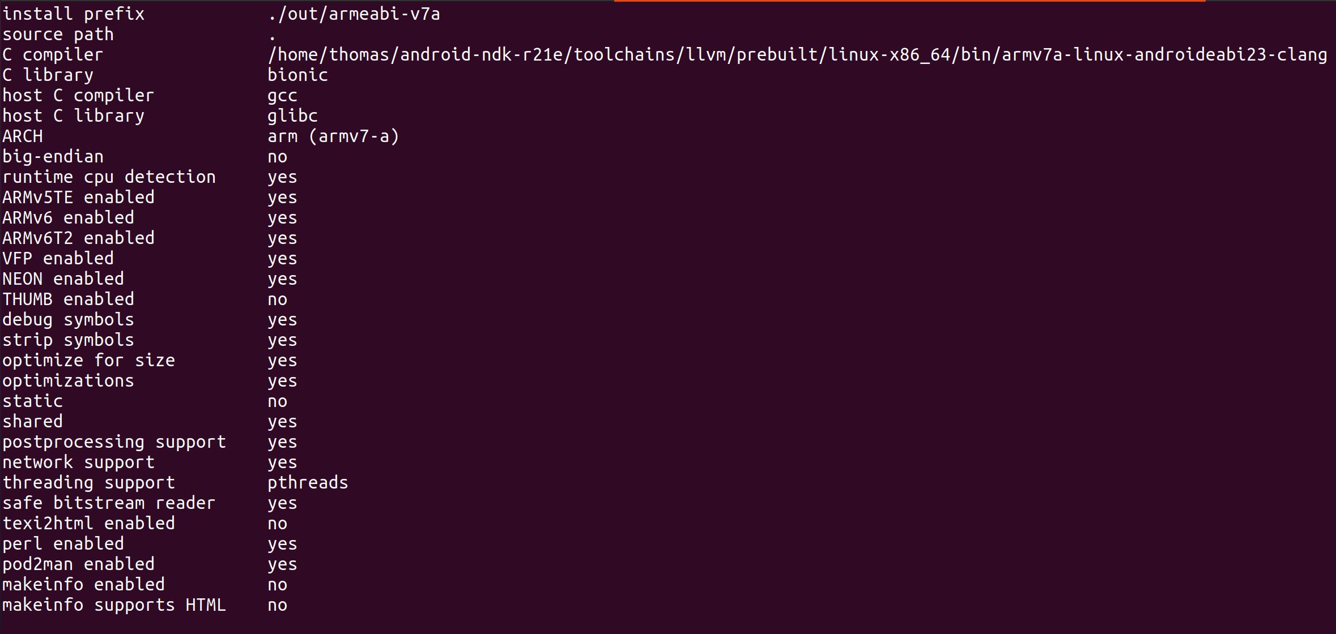Screen dimensions: 1336x634
Task: Click the 'shared' yes value
Action: click(x=282, y=422)
